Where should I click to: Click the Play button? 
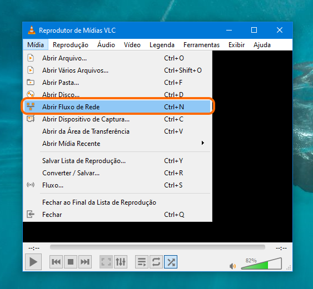(33, 261)
